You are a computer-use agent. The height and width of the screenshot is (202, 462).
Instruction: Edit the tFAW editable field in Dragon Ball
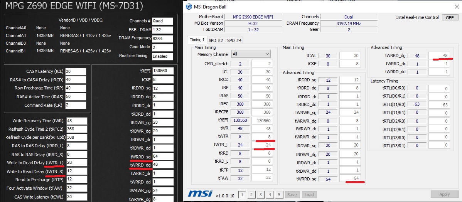[262, 178]
